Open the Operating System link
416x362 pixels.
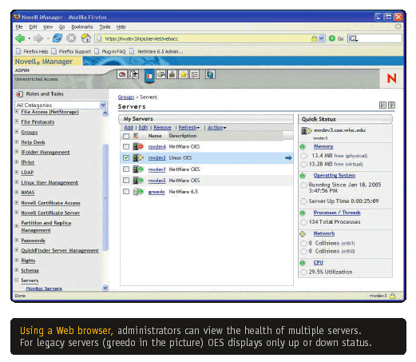click(x=335, y=176)
